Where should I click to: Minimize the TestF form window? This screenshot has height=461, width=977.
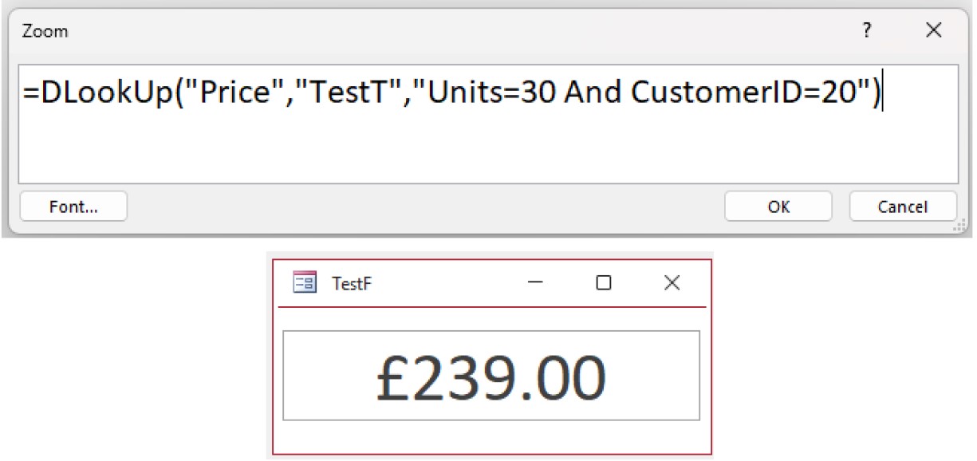535,283
